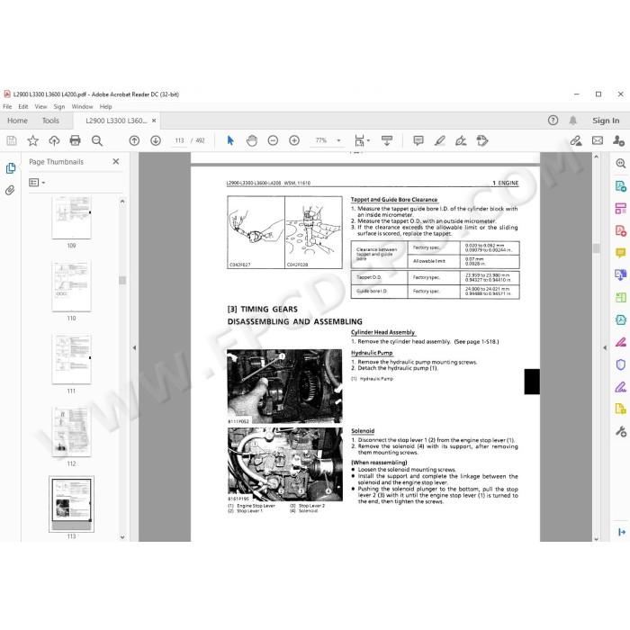This screenshot has width=630, height=630.
Task: Zoom out with the minus button
Action: point(273,140)
